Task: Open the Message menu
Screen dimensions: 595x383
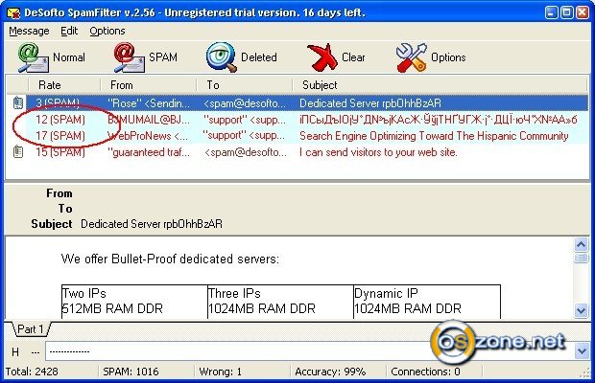Action: pos(29,31)
